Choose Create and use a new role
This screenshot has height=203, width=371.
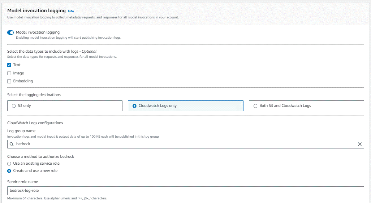9,171
